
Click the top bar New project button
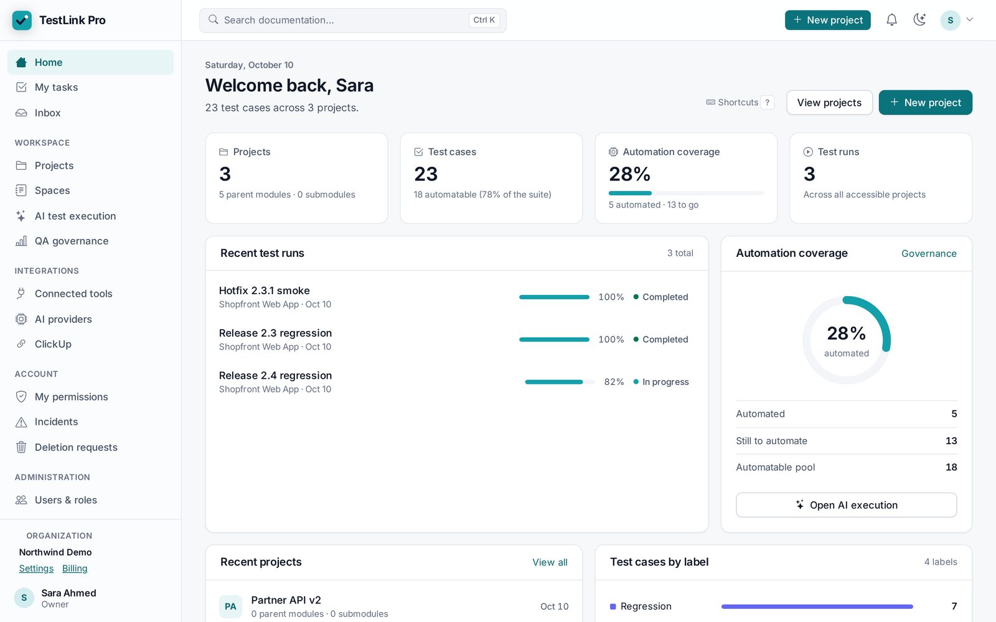[827, 20]
